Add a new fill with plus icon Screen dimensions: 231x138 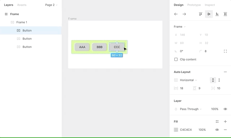pos(225,121)
